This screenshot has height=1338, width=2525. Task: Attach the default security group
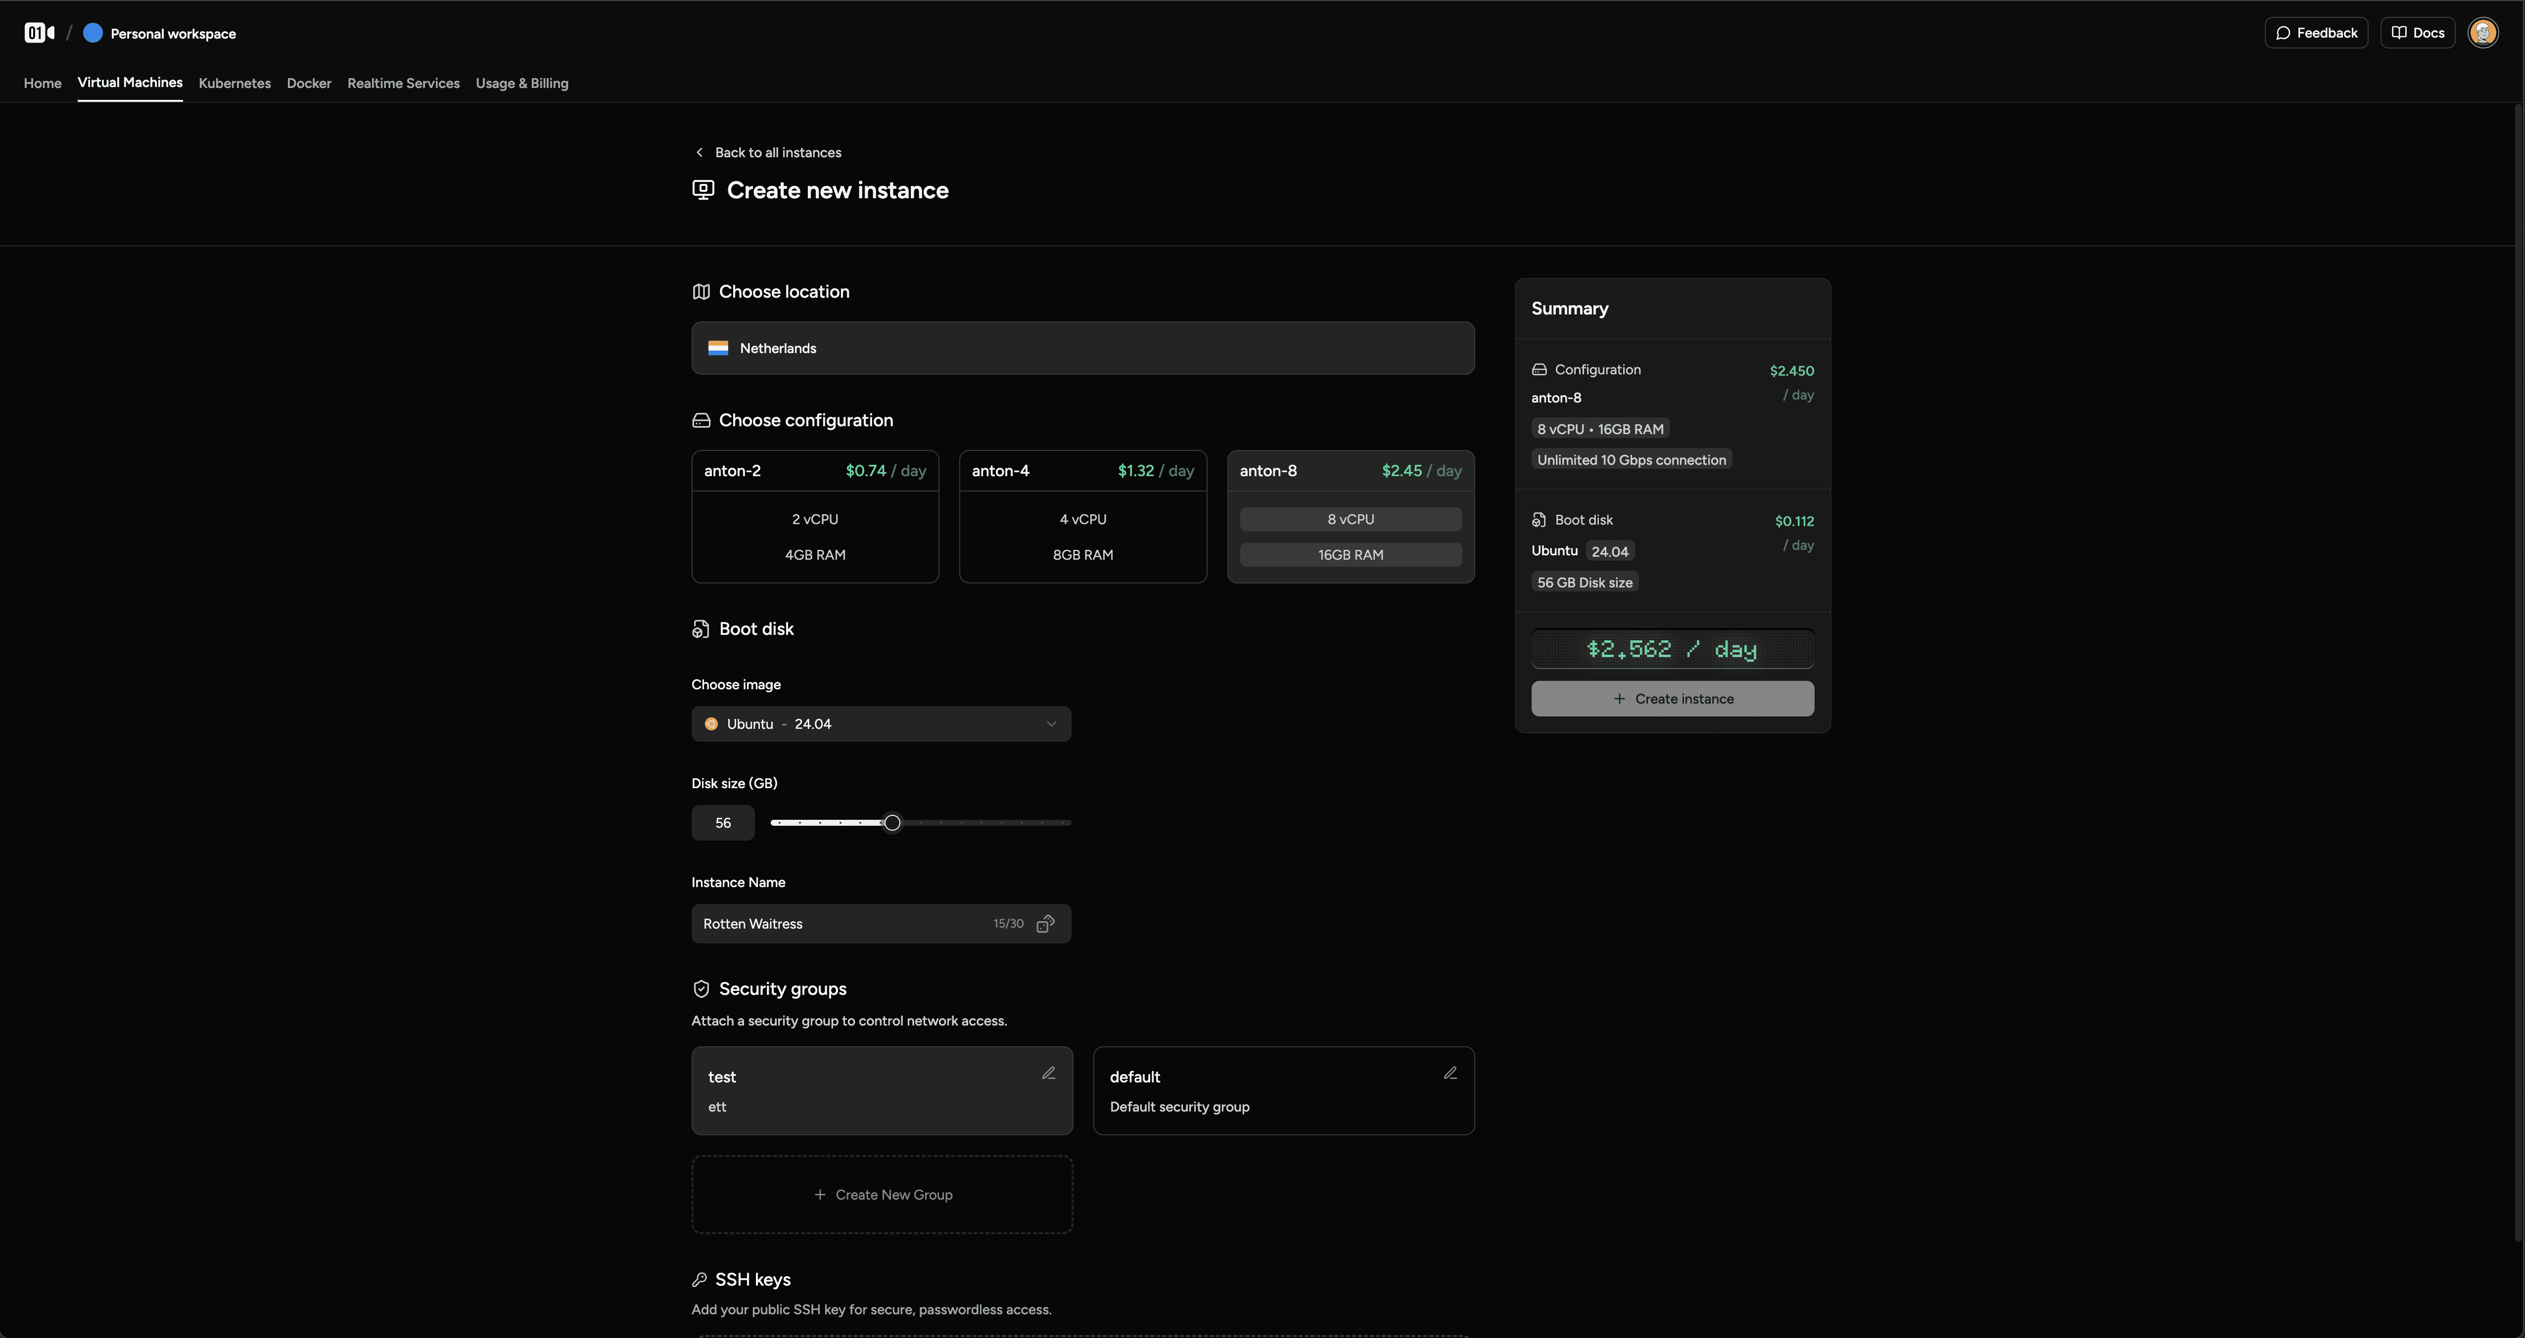pos(1284,1091)
